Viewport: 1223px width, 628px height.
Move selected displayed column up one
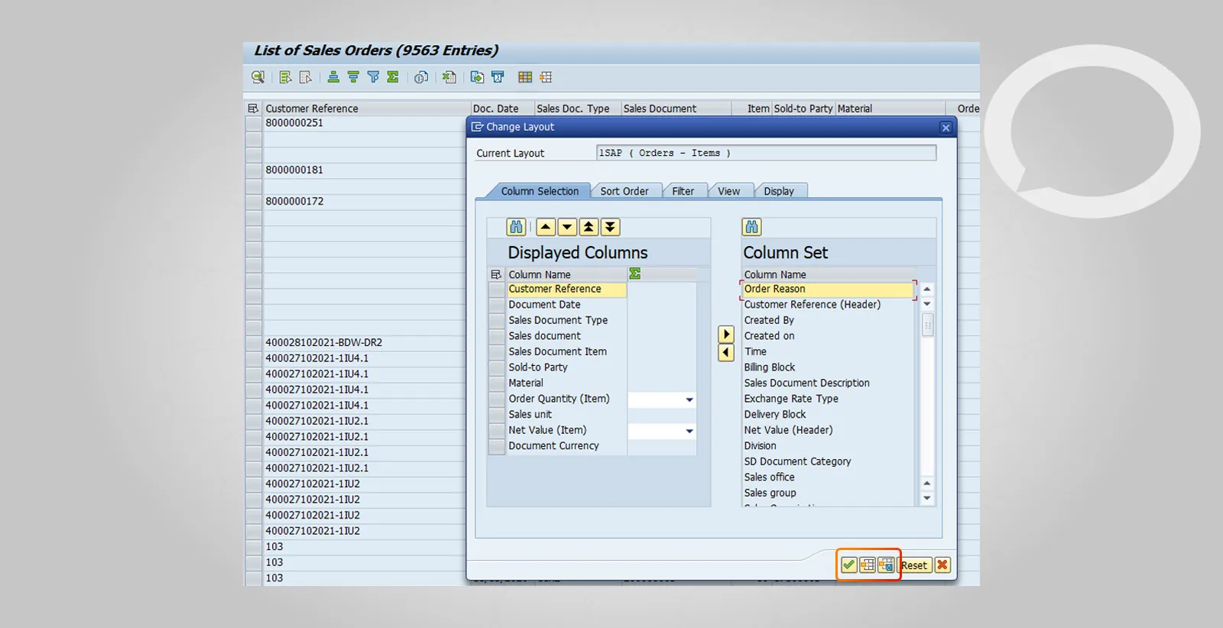pos(546,227)
